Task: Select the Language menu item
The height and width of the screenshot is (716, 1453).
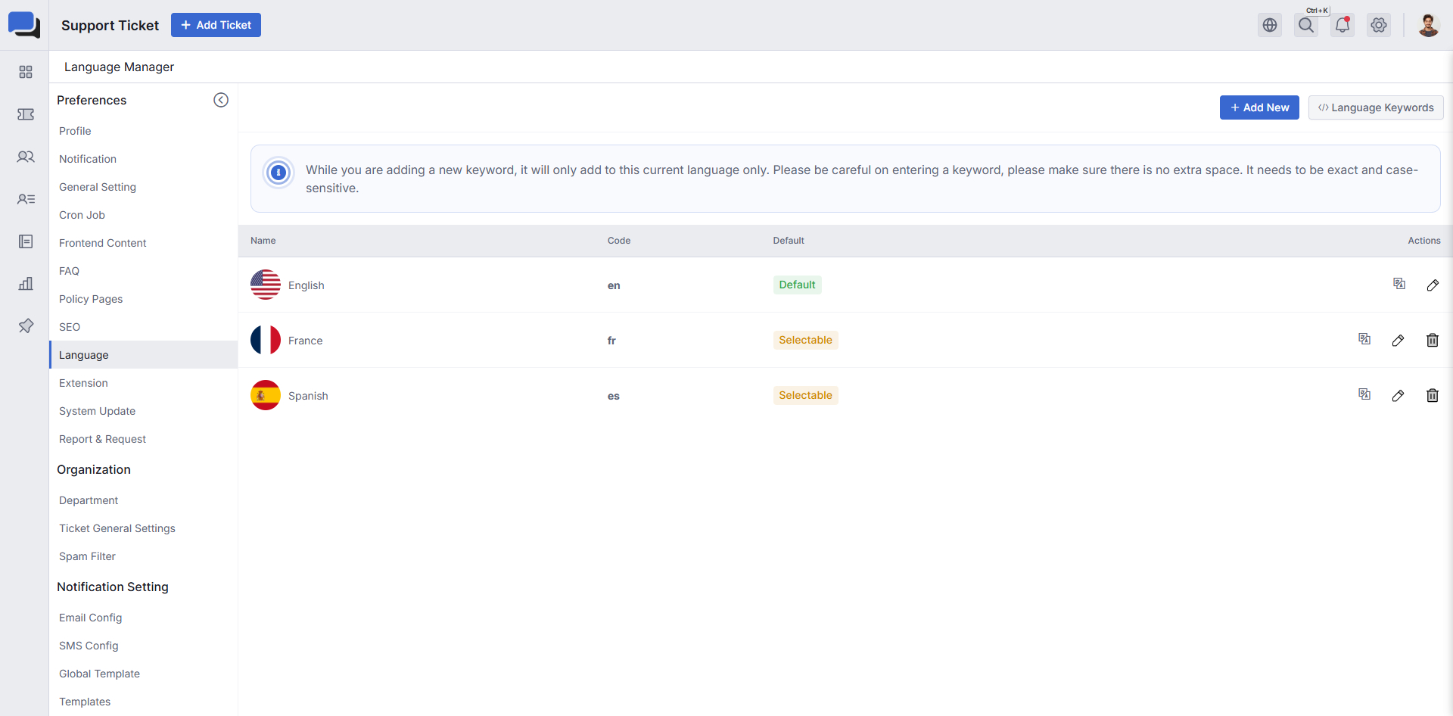Action: (84, 355)
